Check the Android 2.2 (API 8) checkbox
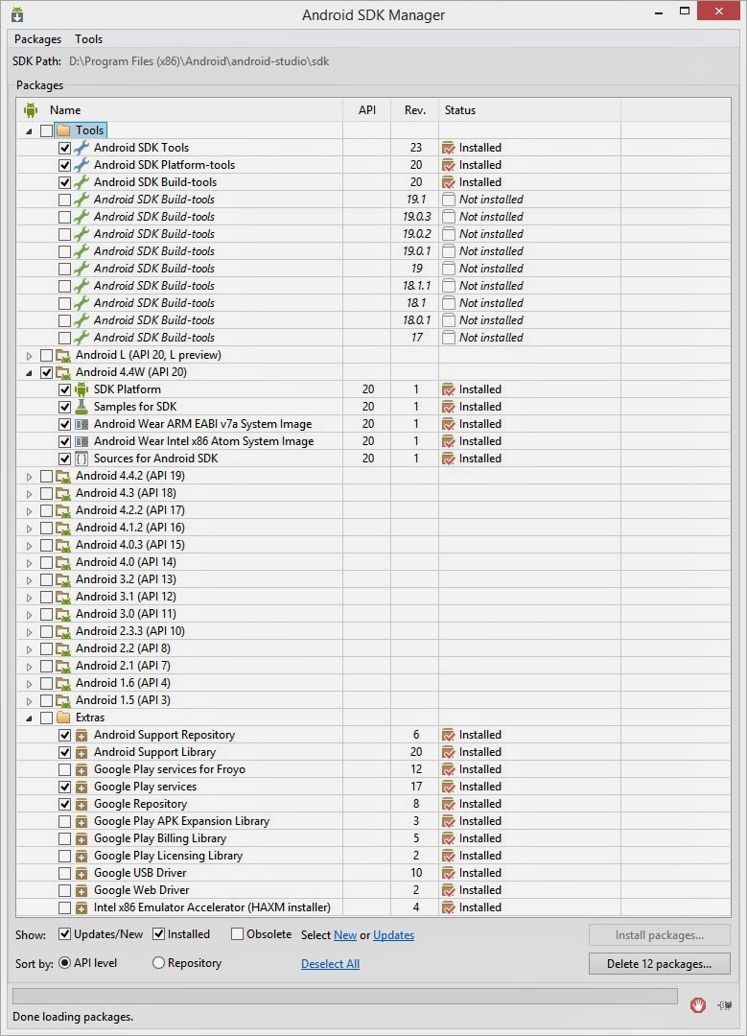747x1036 pixels. click(46, 648)
